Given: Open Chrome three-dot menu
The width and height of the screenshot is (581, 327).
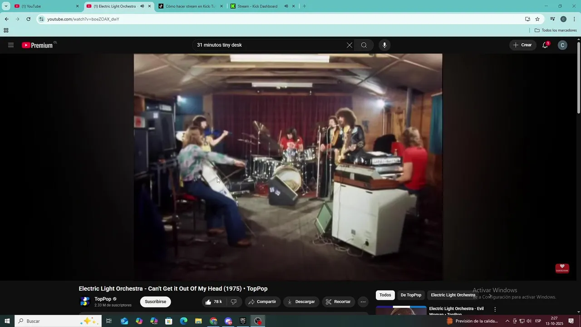Looking at the screenshot, I should 574,19.
